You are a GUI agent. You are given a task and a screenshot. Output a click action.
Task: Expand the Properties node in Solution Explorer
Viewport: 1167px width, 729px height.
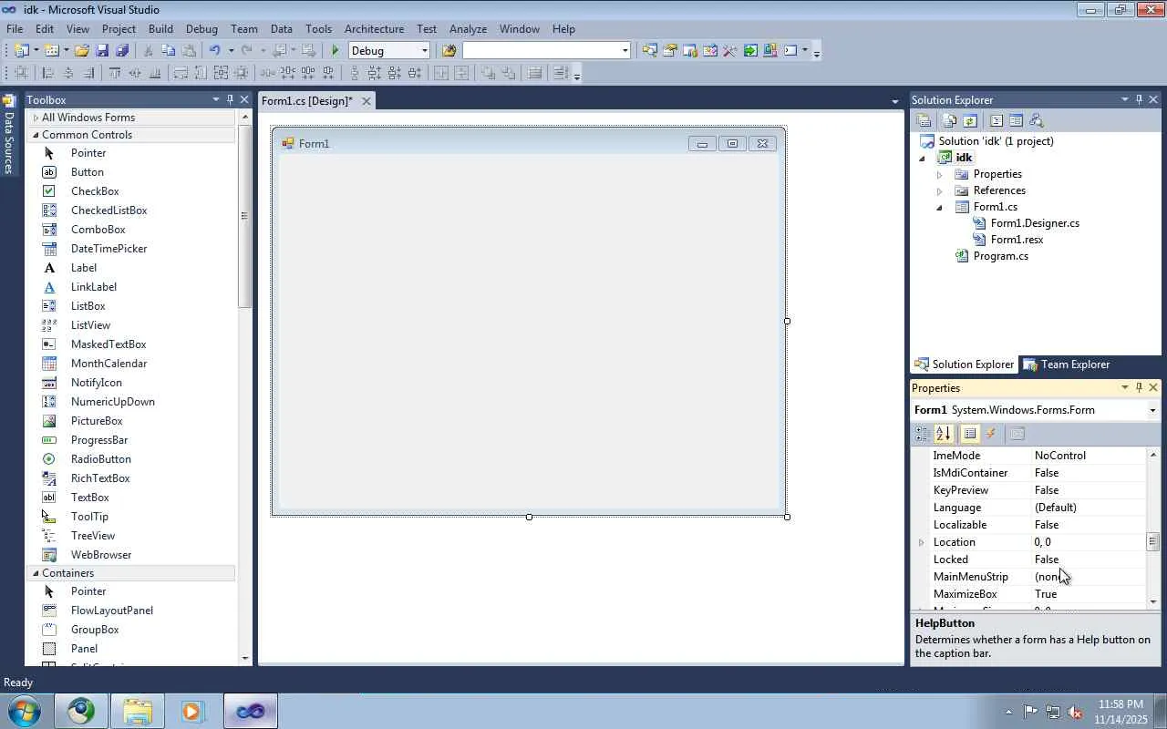(939, 174)
